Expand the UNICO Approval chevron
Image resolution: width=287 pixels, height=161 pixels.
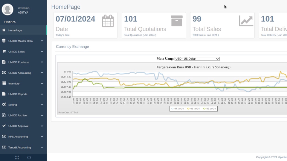(x=42, y=126)
